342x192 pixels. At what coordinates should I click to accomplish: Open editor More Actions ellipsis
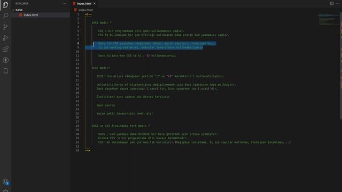tap(338, 4)
